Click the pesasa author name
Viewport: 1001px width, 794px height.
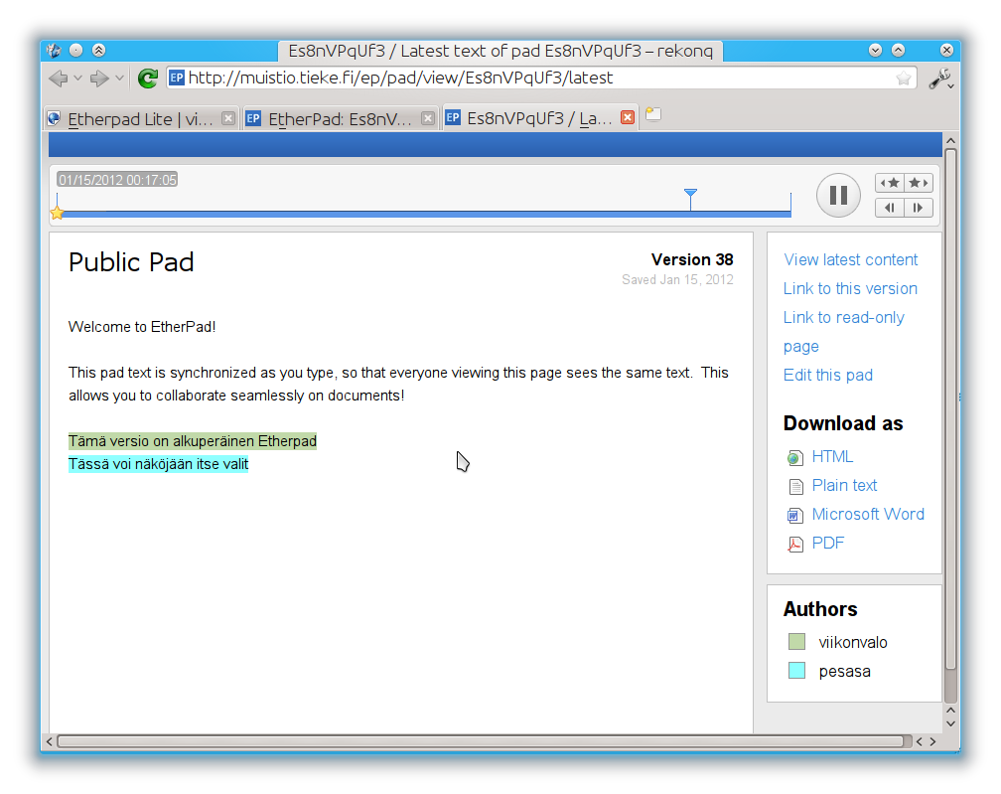point(844,672)
